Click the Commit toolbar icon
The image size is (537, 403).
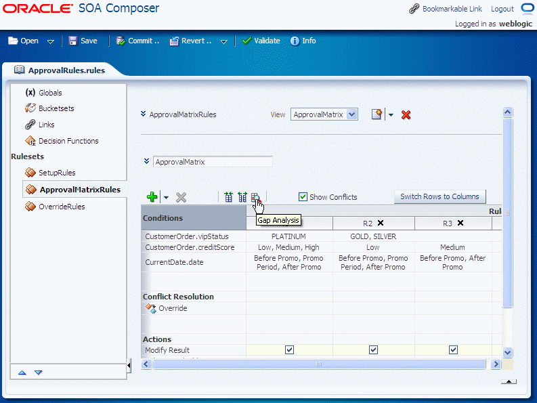[121, 41]
